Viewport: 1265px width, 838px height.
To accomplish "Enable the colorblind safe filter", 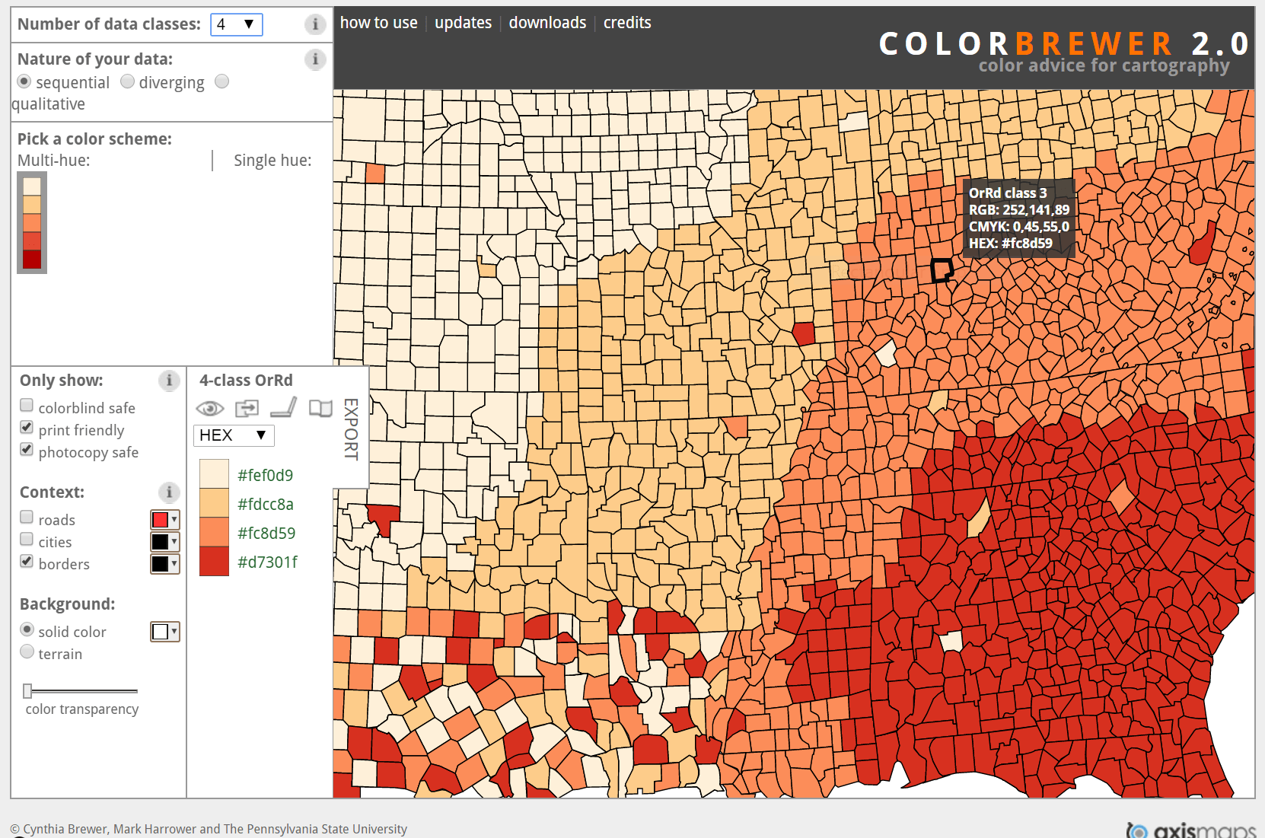I will click(27, 404).
